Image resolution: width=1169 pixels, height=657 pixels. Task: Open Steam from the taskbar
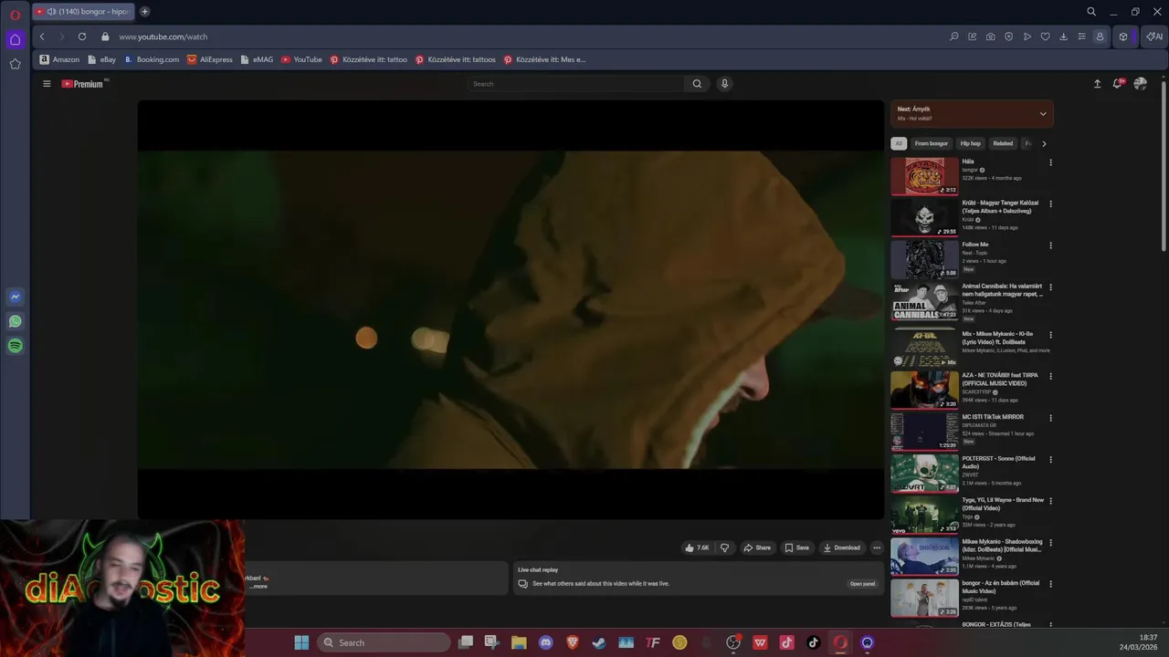point(599,642)
